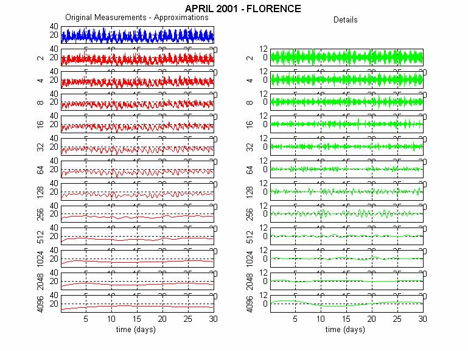468x351 pixels.
Task: Select the green details plot labeled 256
Action: pos(347,214)
